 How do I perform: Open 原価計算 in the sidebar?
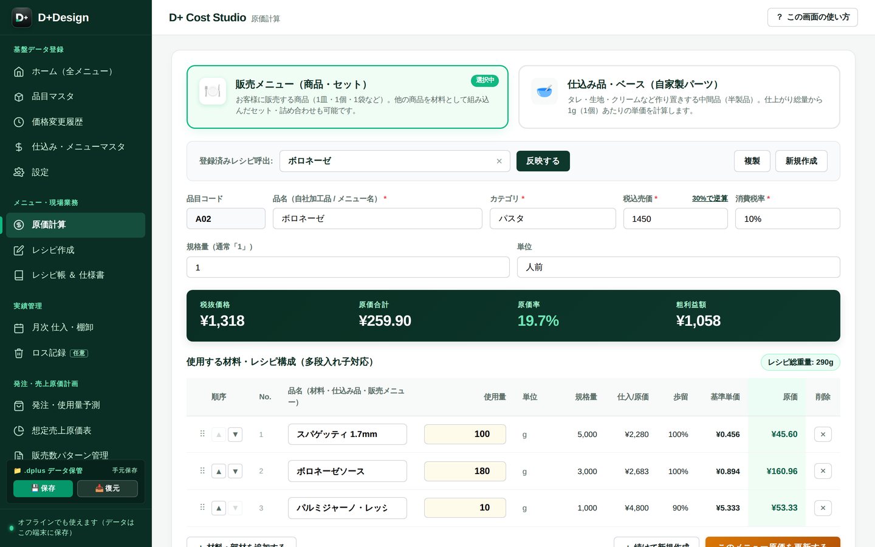[75, 225]
